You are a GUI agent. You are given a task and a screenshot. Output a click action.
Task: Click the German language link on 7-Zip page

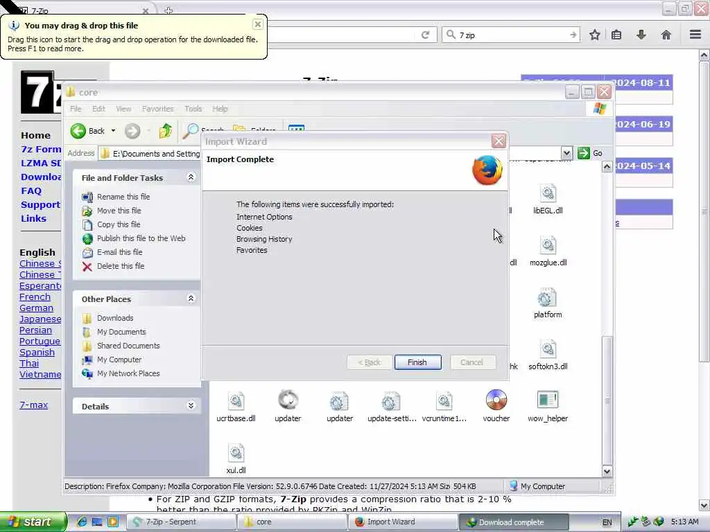[x=36, y=308]
